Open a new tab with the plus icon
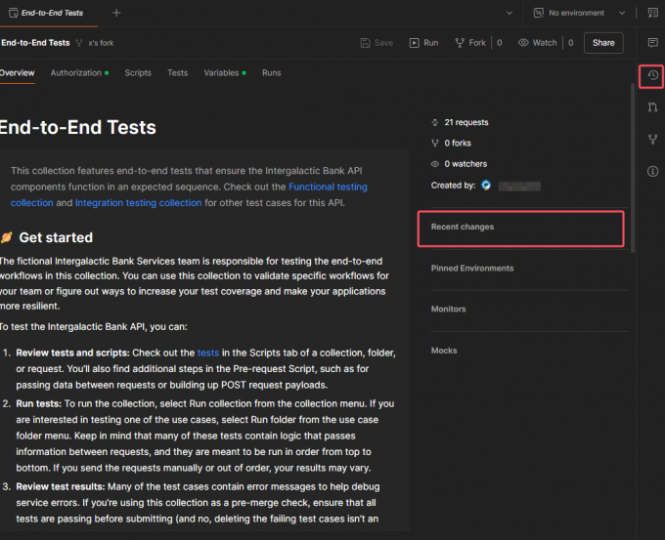 [116, 13]
